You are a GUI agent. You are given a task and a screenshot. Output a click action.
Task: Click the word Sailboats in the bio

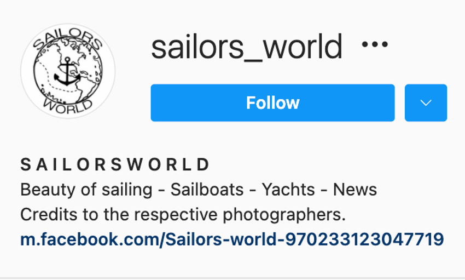pos(207,189)
